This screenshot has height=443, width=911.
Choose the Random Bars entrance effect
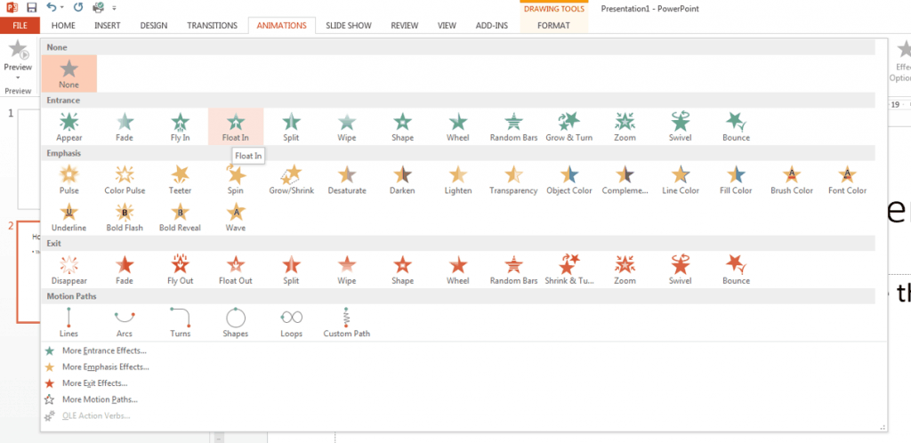[513, 126]
